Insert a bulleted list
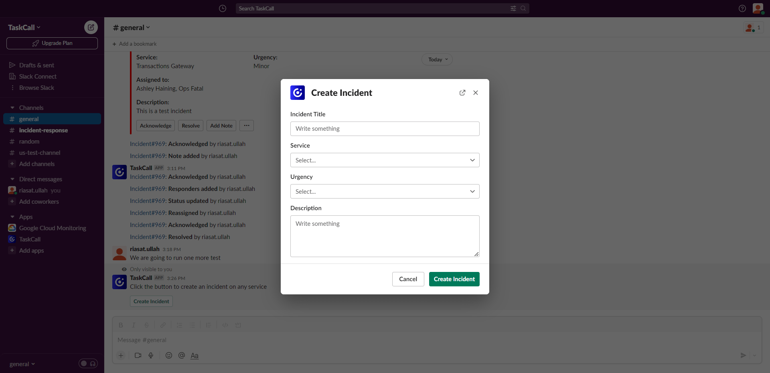The image size is (770, 373). coord(192,325)
